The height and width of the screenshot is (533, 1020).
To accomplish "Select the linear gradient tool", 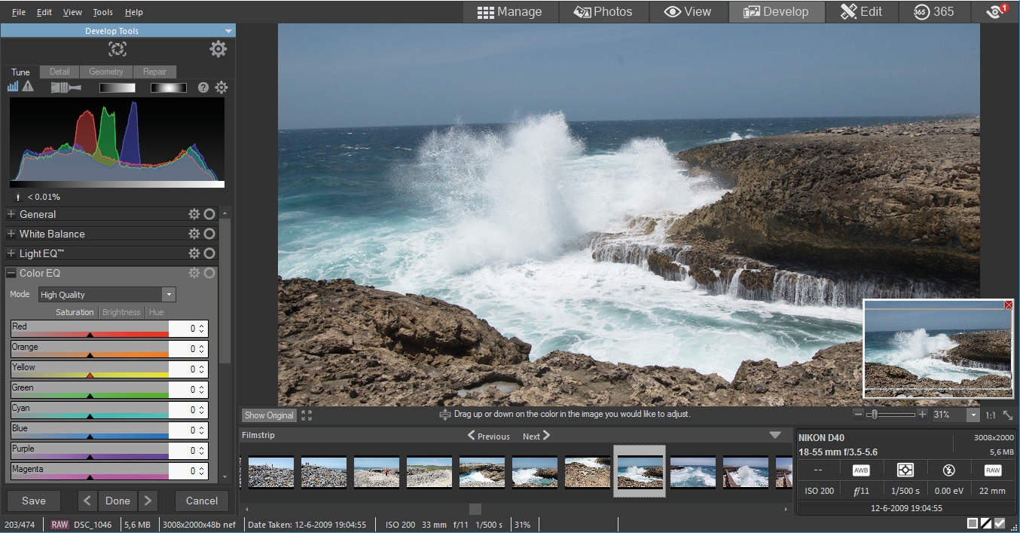I will point(118,87).
